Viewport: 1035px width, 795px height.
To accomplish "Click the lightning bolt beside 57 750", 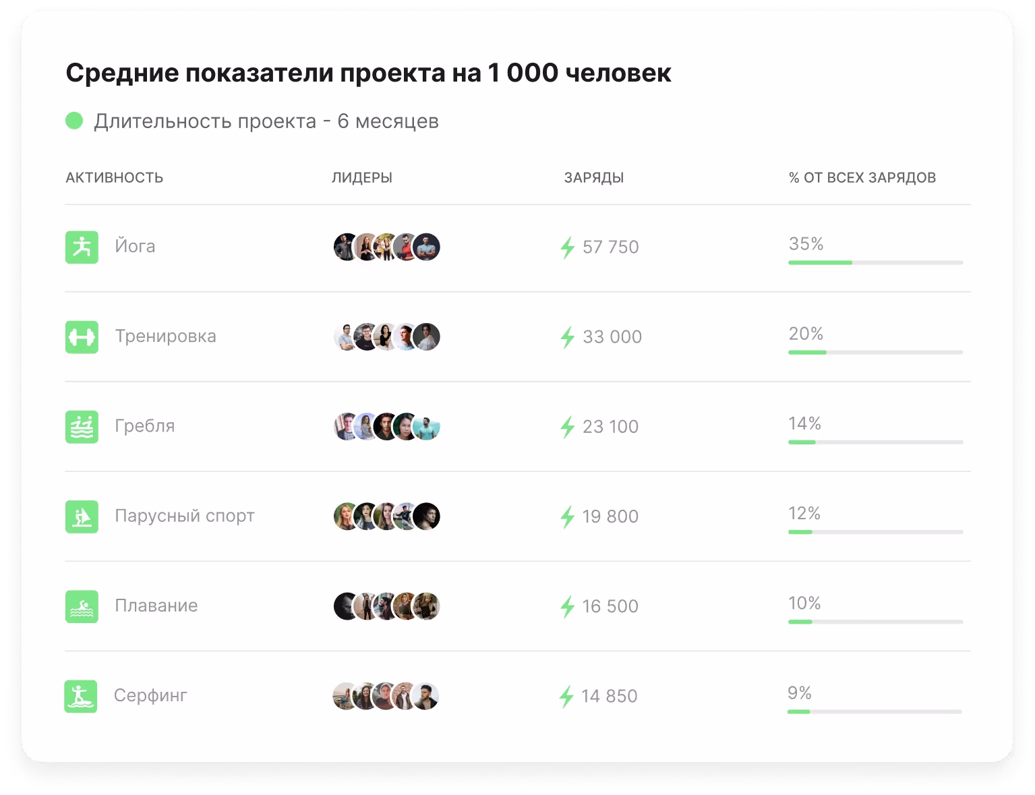I will [x=568, y=247].
